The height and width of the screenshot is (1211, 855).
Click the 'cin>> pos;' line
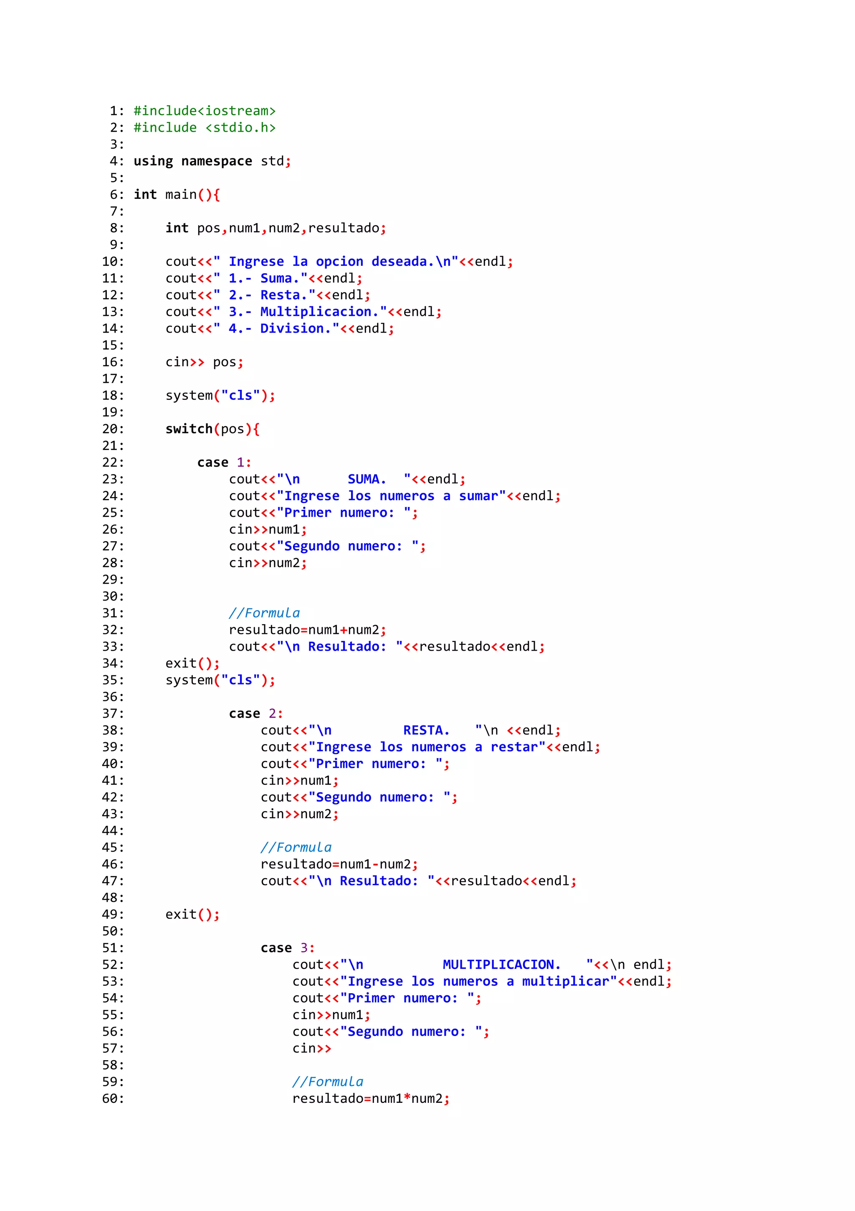pyautogui.click(x=205, y=362)
